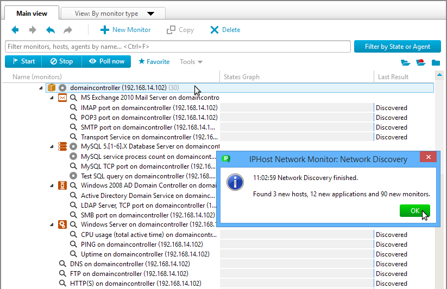Click Discovered result in IMAP port row
This screenshot has height=289, width=447.
pos(392,108)
